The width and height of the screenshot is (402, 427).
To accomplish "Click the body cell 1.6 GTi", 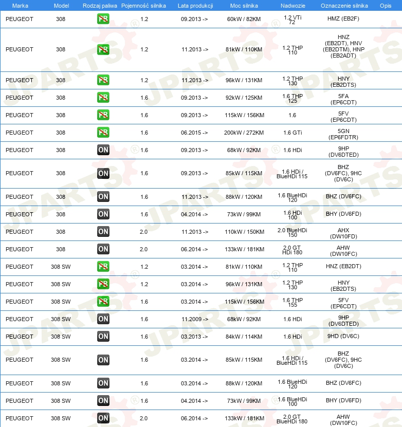I will (x=293, y=133).
